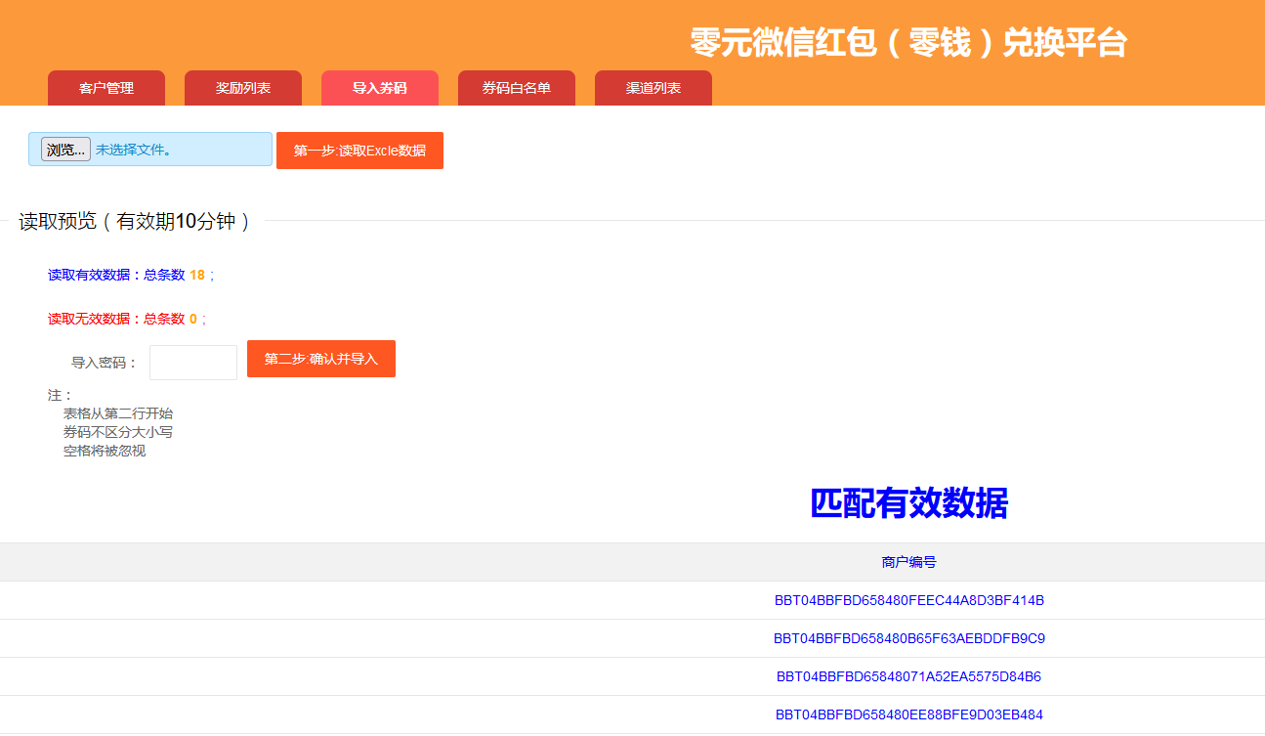This screenshot has width=1265, height=736.
Task: Click the 浏览... file browse button
Action: click(x=65, y=150)
